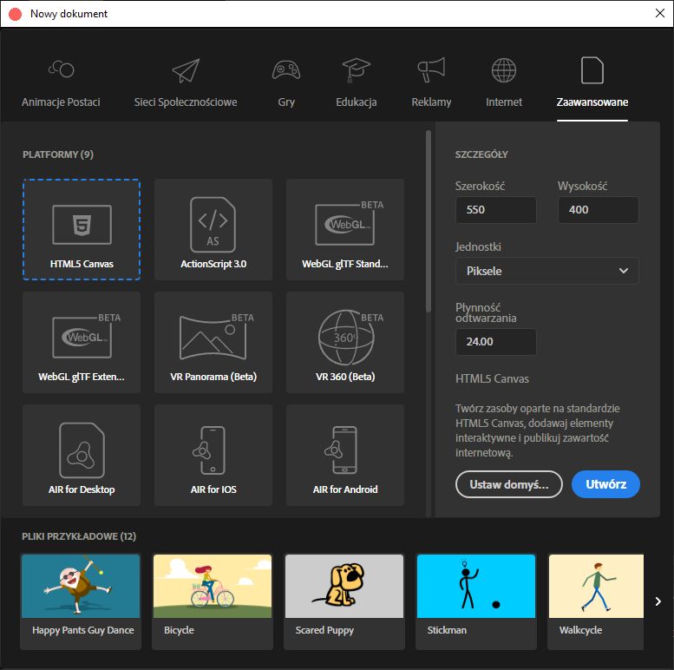Click the Wysokość height field
The height and width of the screenshot is (670, 674).
coord(598,210)
